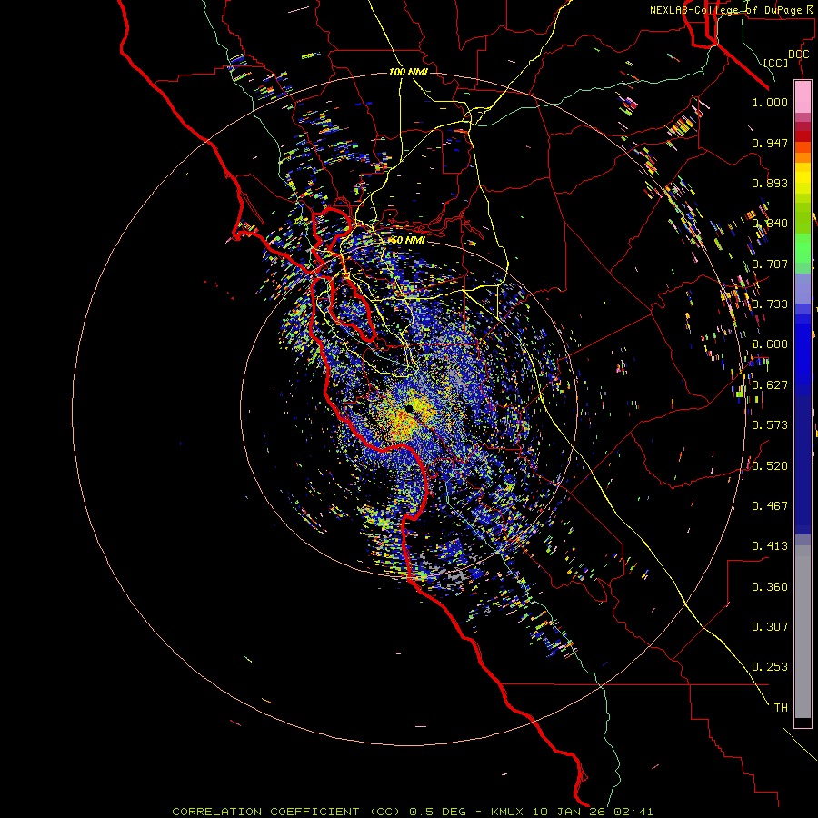Select the orange color bar segment at 0.947

803,146
